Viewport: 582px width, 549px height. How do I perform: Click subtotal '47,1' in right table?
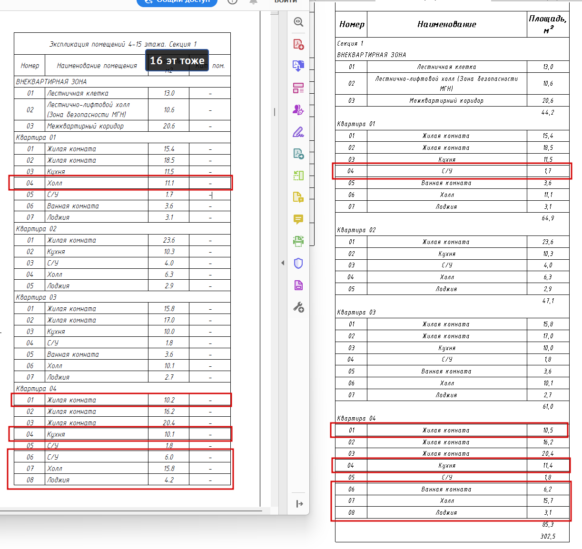click(x=548, y=301)
